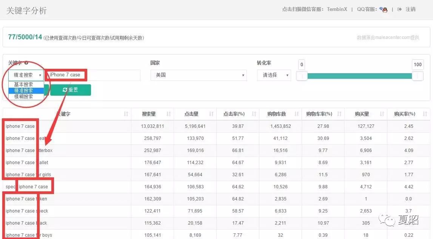Image resolution: width=433 pixels, height=239 pixels.
Task: Expand the 国家 dropdown set to 美国
Action: 199,75
